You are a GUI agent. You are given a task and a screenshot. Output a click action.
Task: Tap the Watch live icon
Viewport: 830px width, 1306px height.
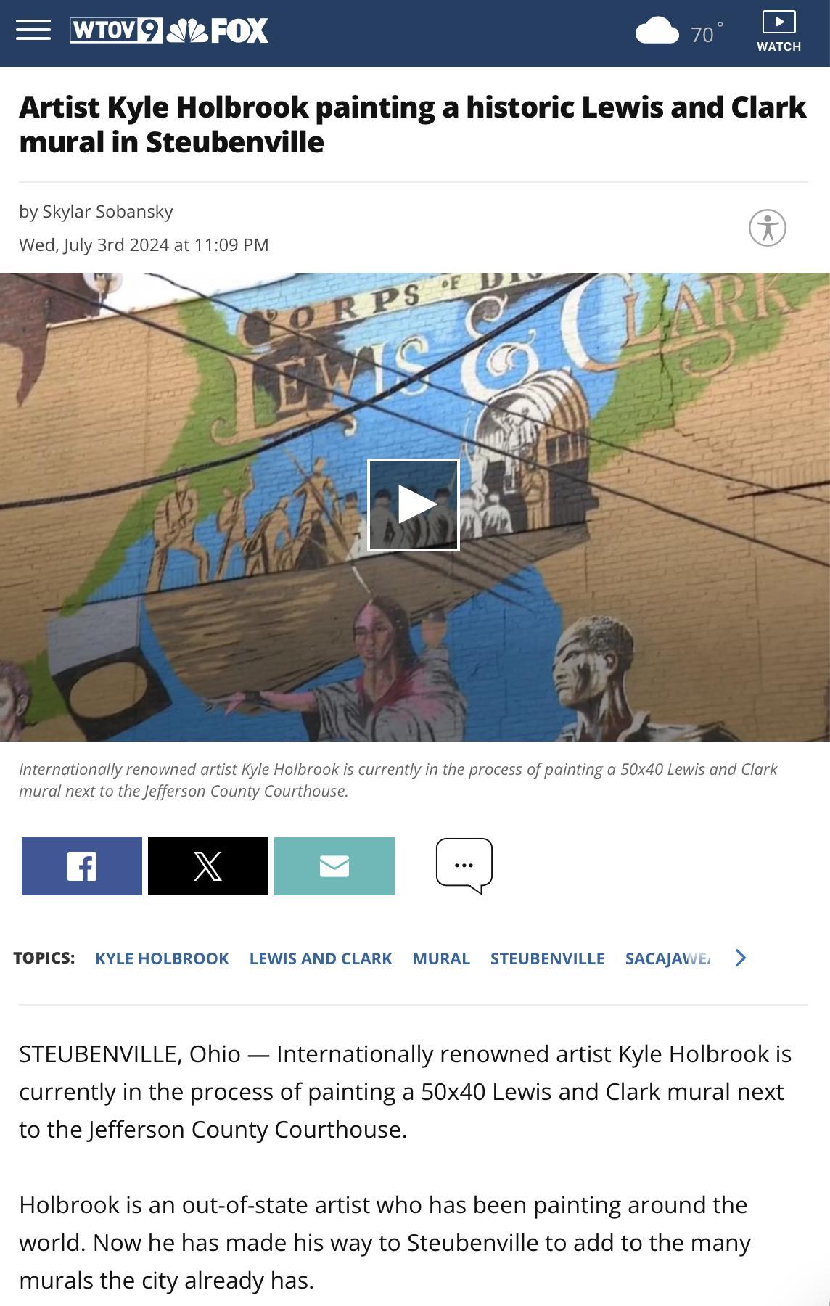778,31
